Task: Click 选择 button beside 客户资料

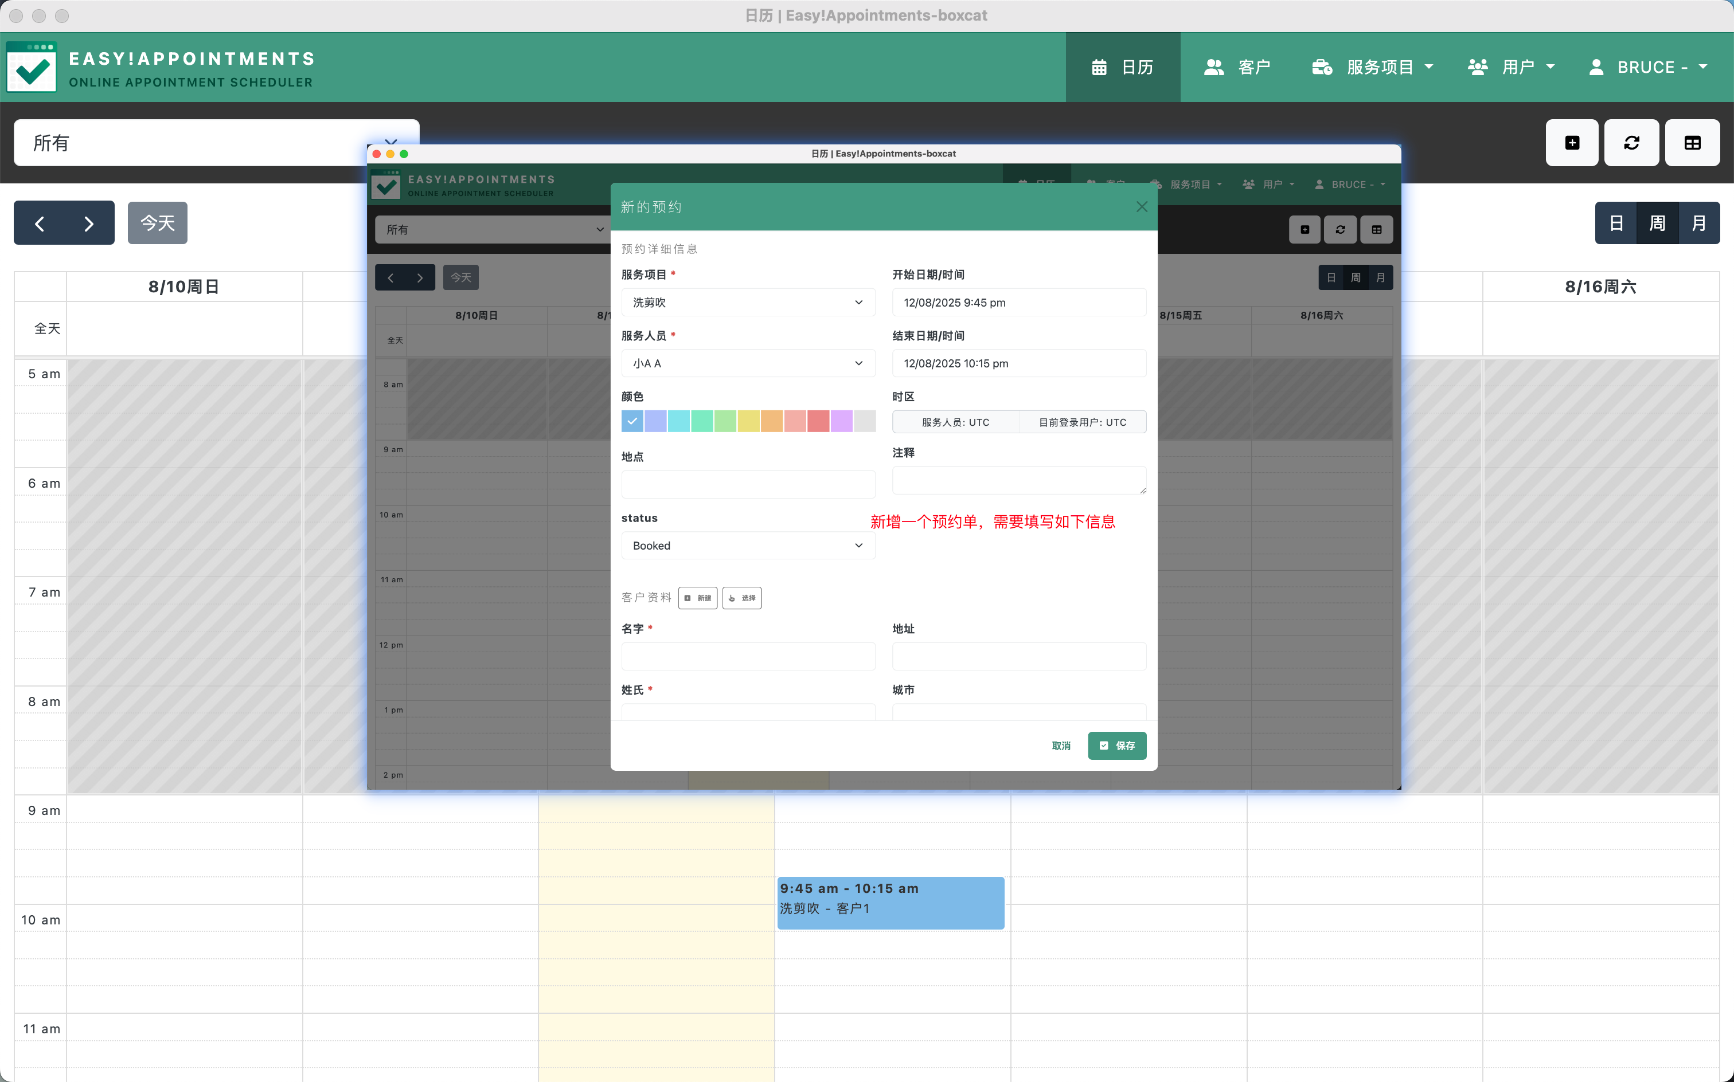Action: (742, 598)
